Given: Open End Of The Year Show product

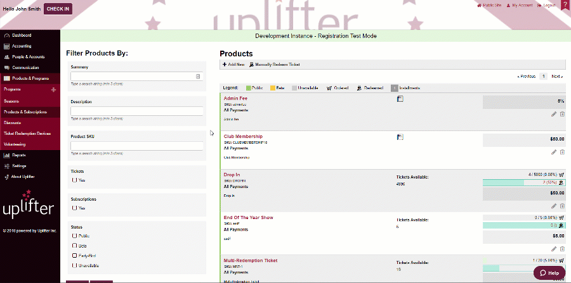Looking at the screenshot, I should pos(248,218).
